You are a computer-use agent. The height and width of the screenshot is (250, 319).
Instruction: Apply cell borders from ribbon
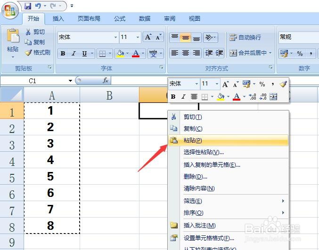(x=102, y=54)
